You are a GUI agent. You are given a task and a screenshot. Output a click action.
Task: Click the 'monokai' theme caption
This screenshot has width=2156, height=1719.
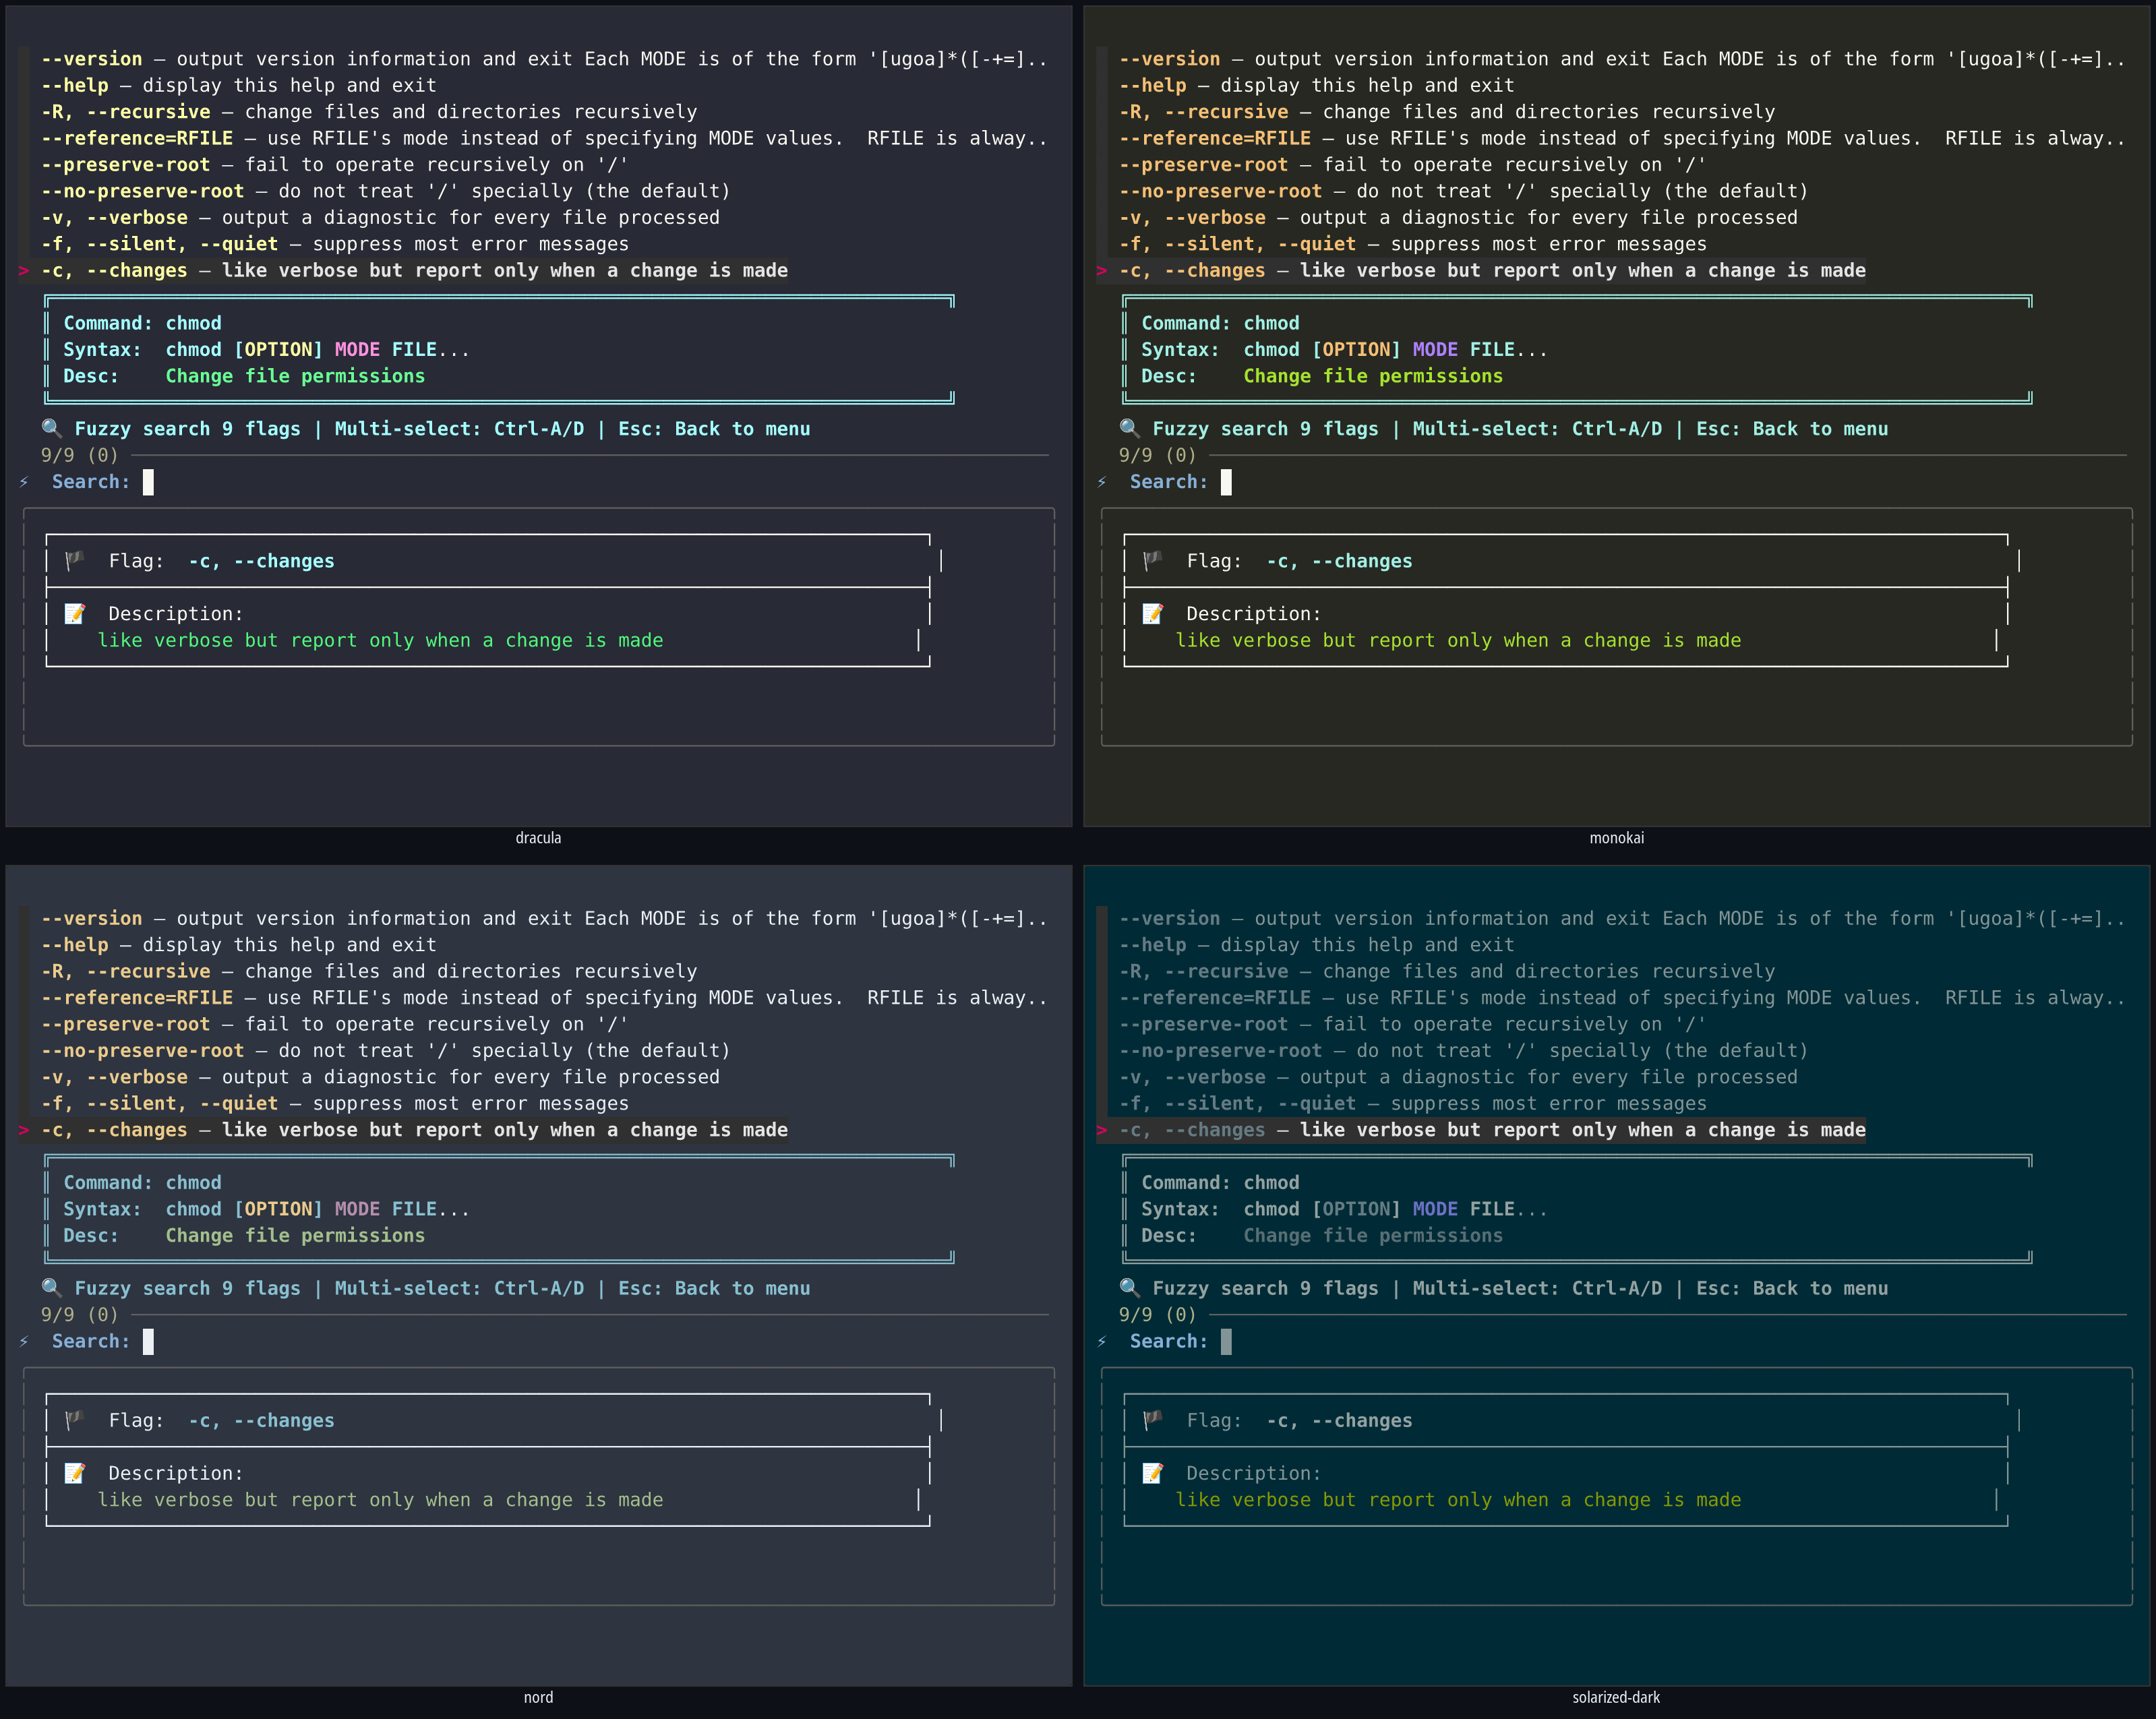pos(1617,838)
